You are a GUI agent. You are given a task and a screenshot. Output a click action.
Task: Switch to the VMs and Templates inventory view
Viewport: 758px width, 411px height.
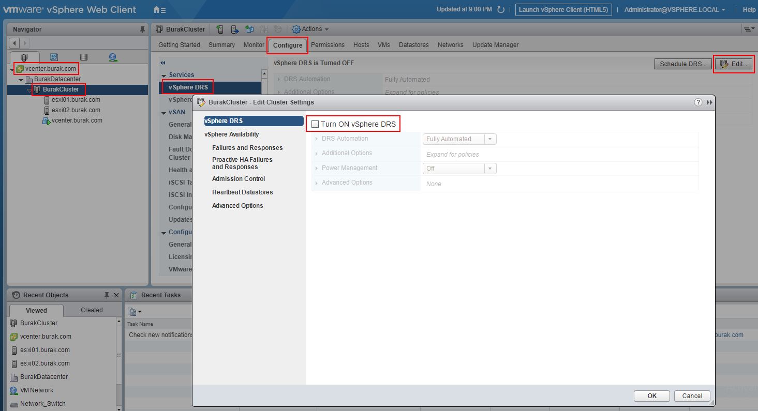pyautogui.click(x=54, y=57)
